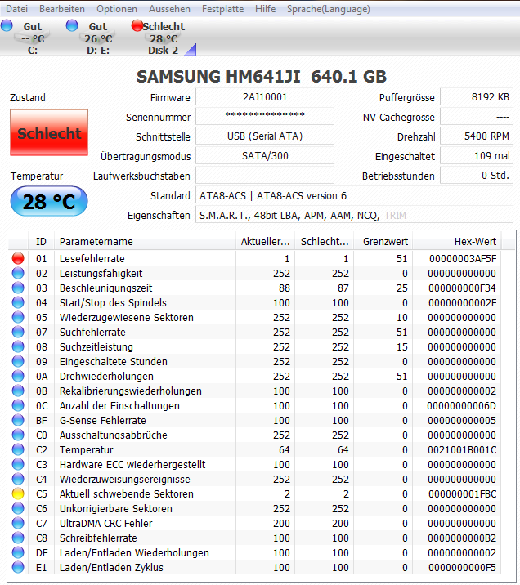Image resolution: width=520 pixels, height=585 pixels.
Task: Select the Lesefehlerrate parameter name
Action: 92,258
